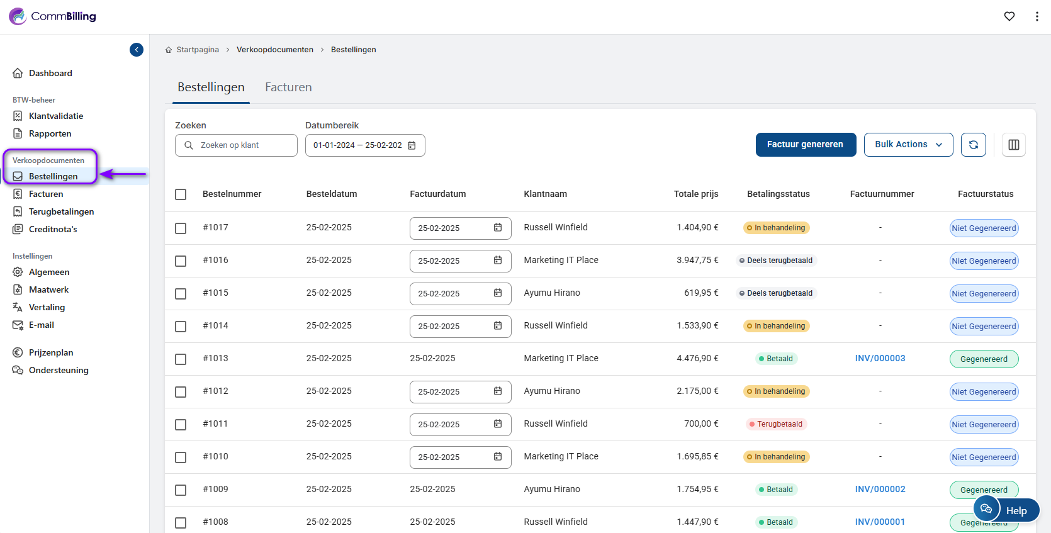
Task: Open invoice link INV/000003
Action: coord(880,359)
